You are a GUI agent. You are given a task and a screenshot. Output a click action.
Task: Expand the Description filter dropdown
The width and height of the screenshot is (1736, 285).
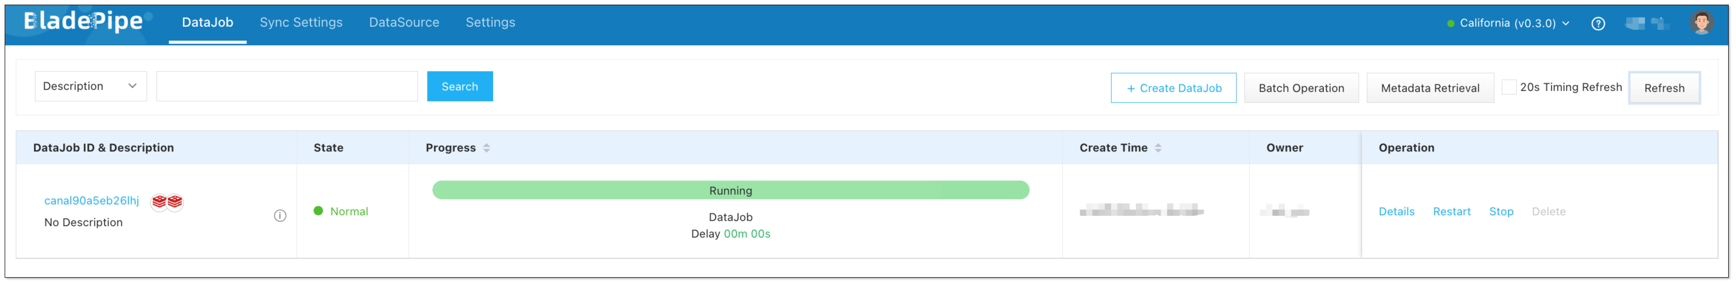point(90,86)
